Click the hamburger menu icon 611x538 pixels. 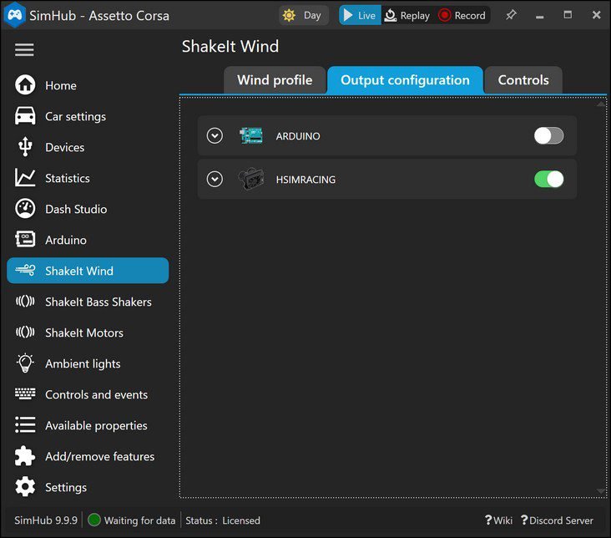tap(24, 50)
